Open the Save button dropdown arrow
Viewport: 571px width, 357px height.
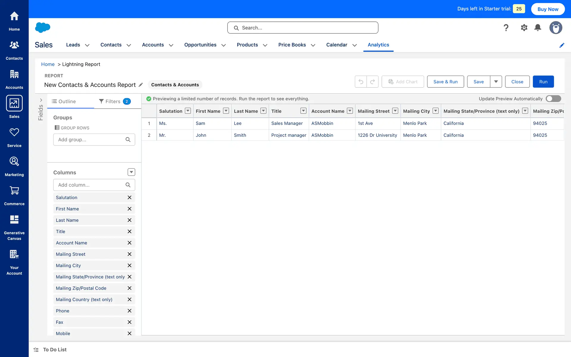click(496, 82)
